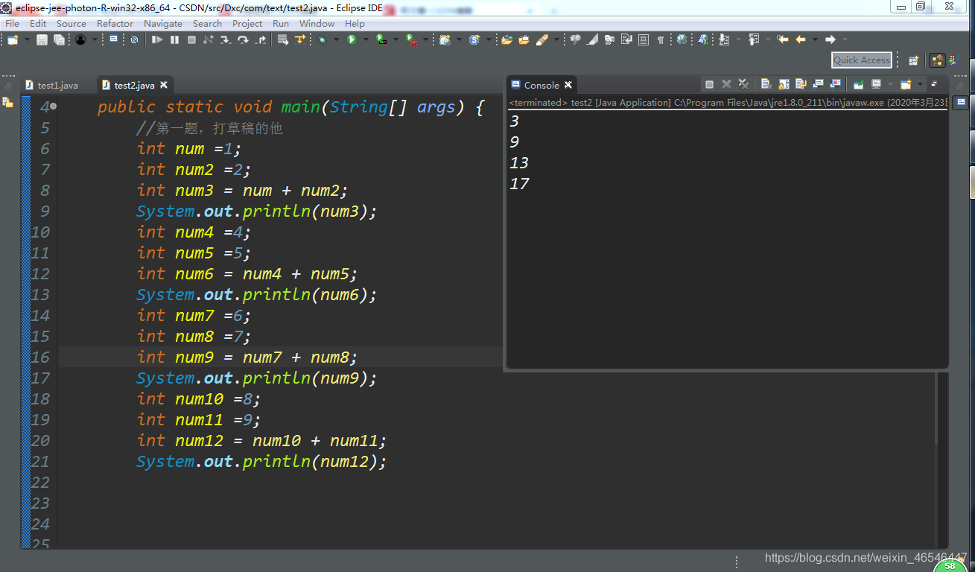Click the Coverage launch icon
The height and width of the screenshot is (572, 975).
coord(381,39)
